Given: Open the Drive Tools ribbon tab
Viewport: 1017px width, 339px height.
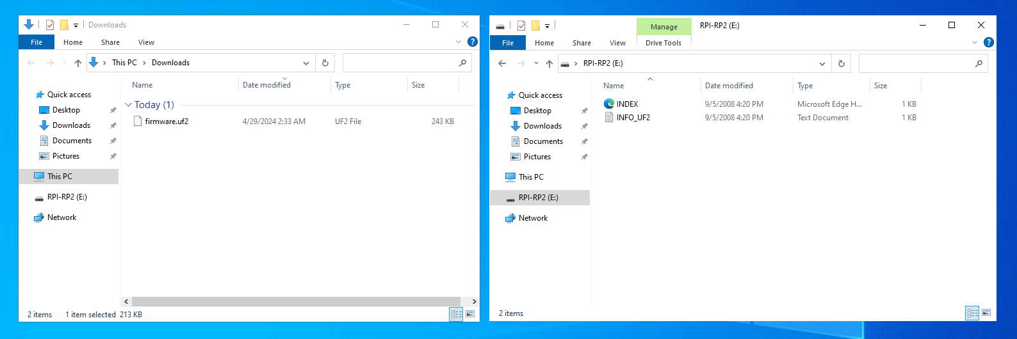Looking at the screenshot, I should tap(663, 43).
